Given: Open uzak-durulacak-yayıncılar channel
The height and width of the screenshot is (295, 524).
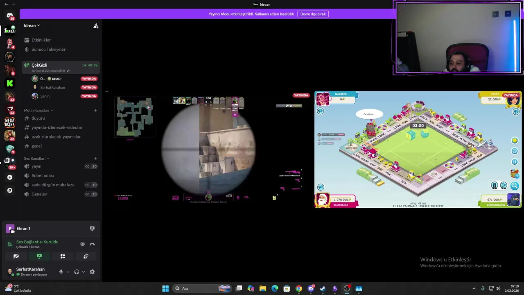Looking at the screenshot, I should (61, 137).
